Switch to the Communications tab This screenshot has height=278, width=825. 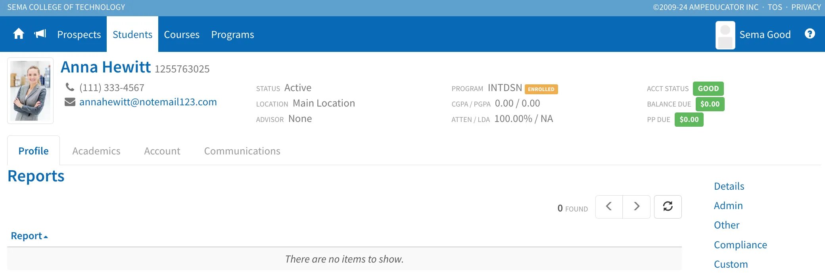(x=242, y=151)
